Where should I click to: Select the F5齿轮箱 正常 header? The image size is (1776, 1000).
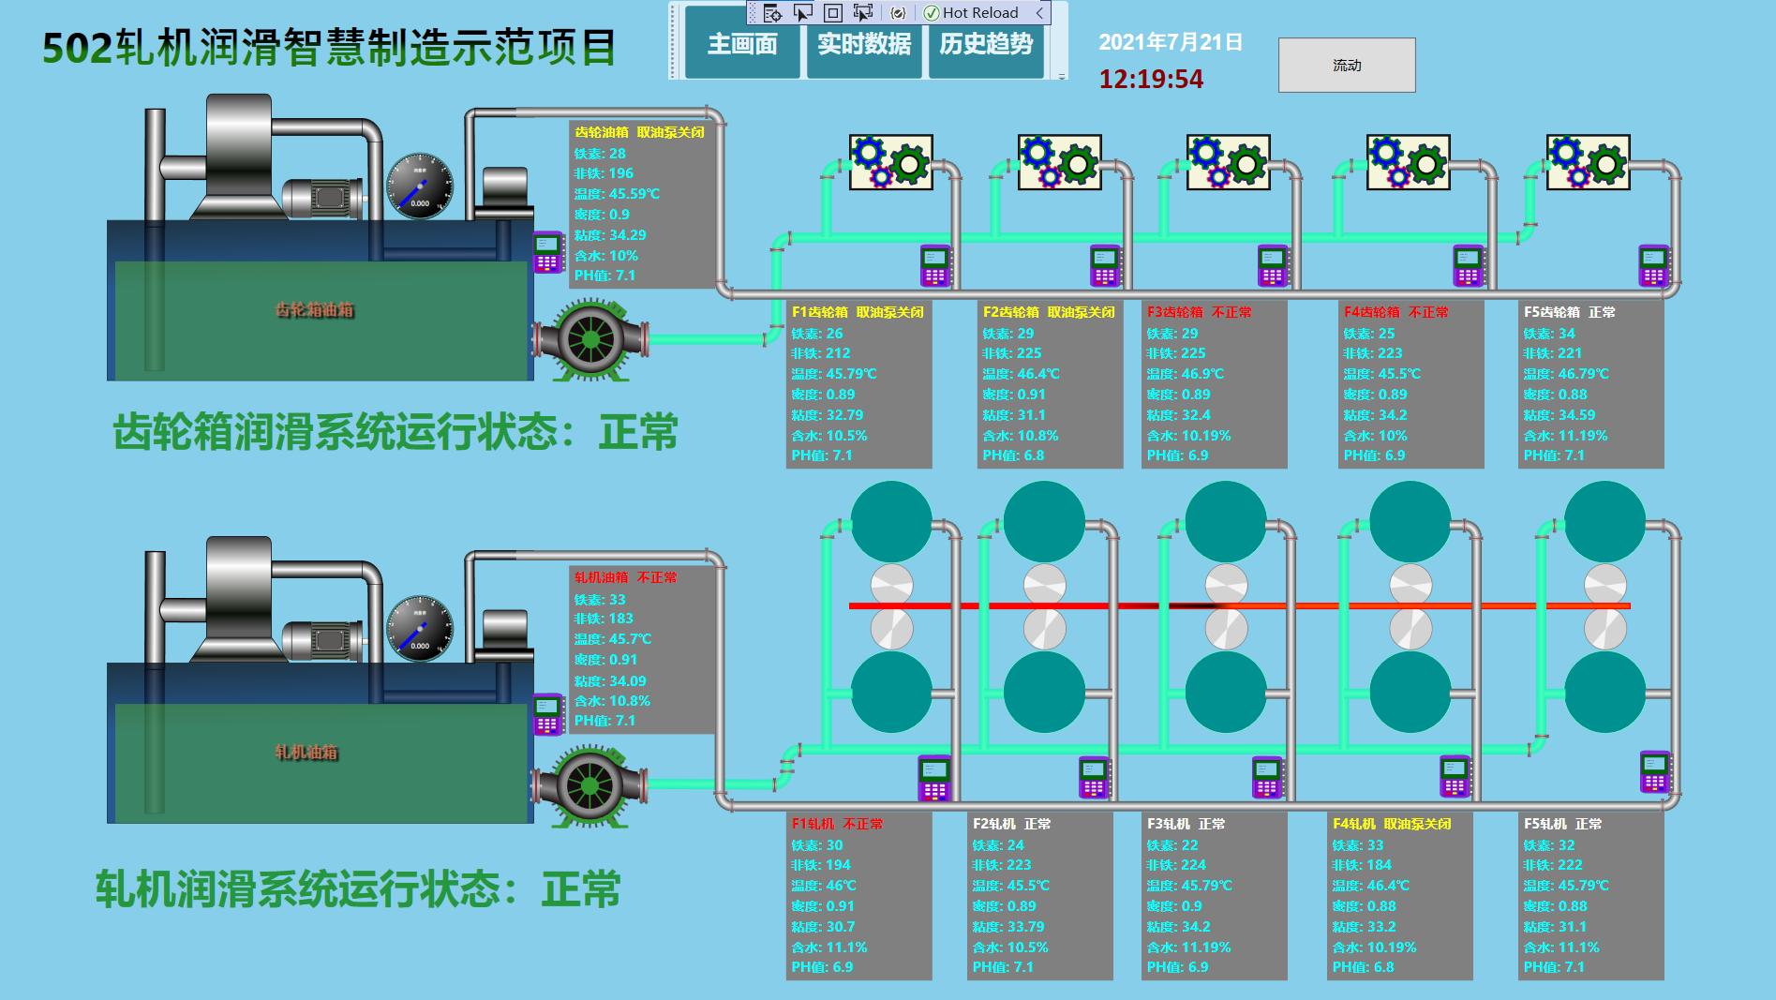[x=1569, y=312]
